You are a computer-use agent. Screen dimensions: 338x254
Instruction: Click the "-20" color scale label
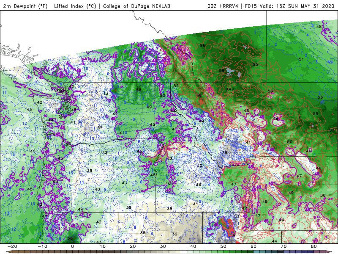click(12, 246)
